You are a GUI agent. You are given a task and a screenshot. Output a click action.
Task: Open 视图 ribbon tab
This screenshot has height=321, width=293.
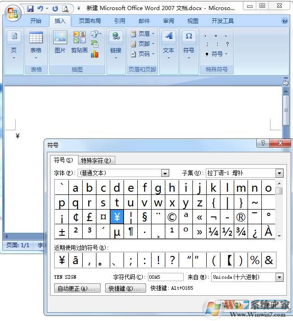click(x=193, y=21)
